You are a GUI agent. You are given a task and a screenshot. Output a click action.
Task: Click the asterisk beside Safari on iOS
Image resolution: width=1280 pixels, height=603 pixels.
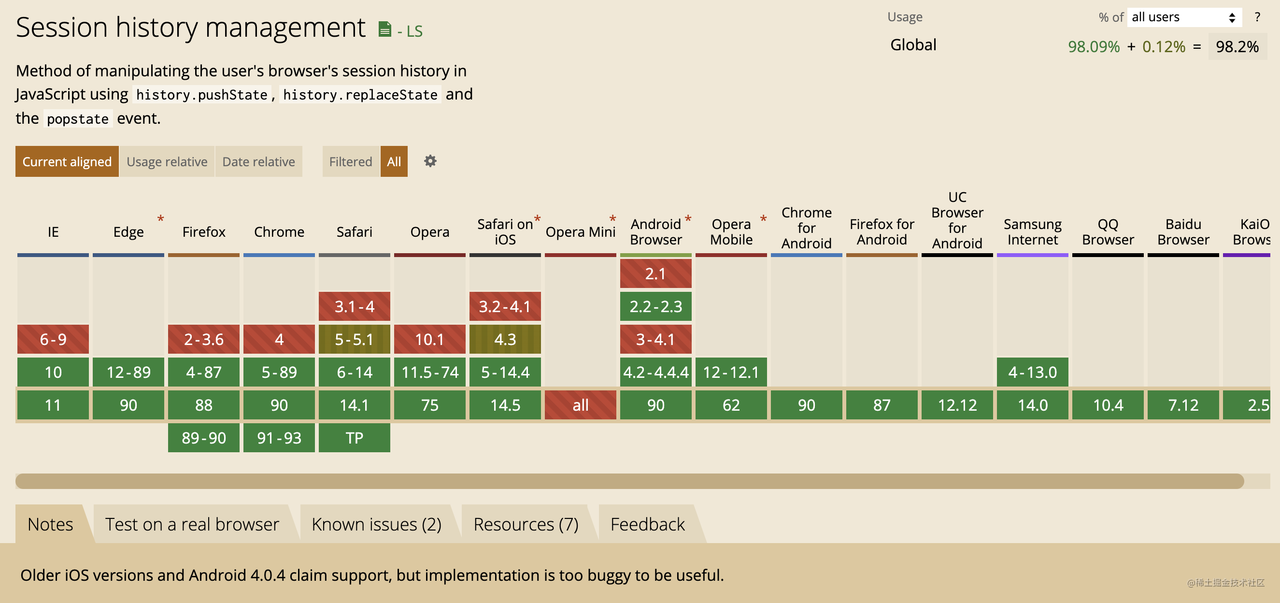(x=537, y=219)
